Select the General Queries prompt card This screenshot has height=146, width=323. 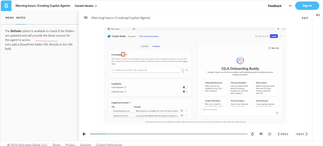(x=266, y=102)
